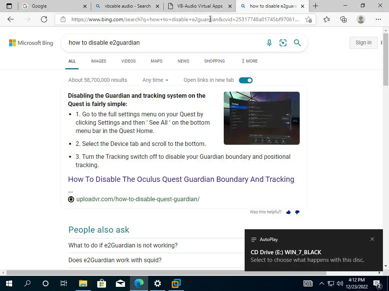Open the Any time filter dropdown

tap(155, 80)
